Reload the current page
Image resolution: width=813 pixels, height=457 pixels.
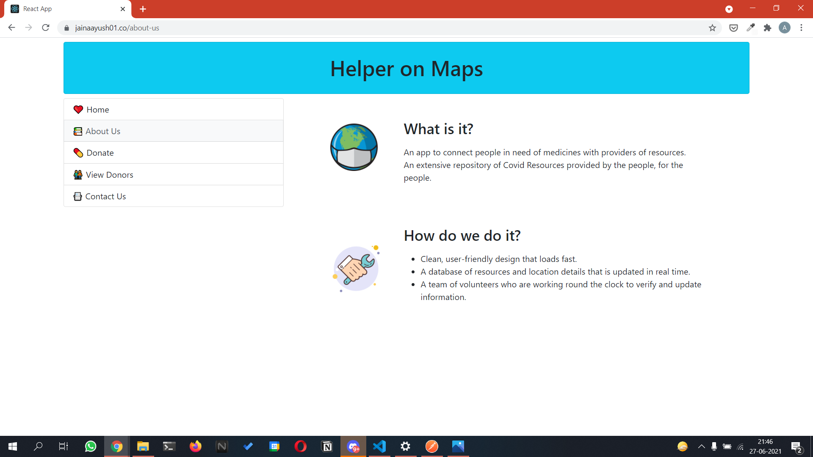coord(46,28)
